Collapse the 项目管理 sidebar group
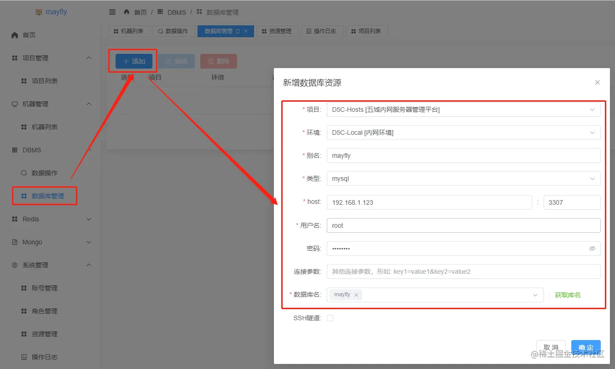Screen dimensions: 615x369 pos(89,58)
